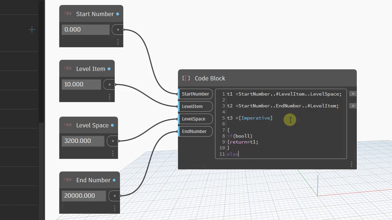392x220 pixels.
Task: Edit the Start Number value 0.000
Action: (x=86, y=30)
